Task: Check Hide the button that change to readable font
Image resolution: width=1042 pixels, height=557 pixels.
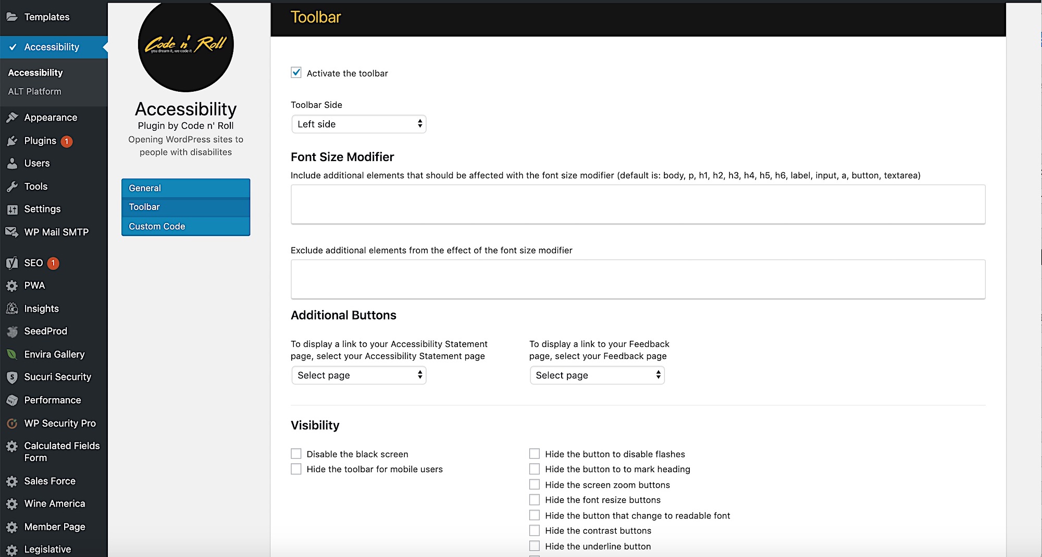Action: 535,515
